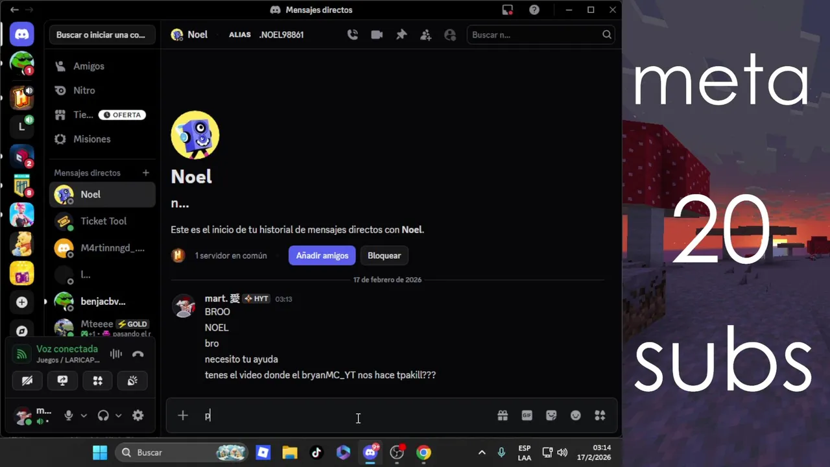
Task: Click the mart. username in message
Action: 222,298
